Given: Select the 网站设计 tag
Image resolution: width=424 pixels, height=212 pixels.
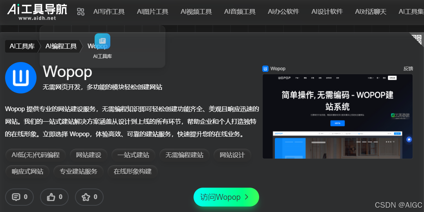Looking at the screenshot, I should (x=232, y=155).
